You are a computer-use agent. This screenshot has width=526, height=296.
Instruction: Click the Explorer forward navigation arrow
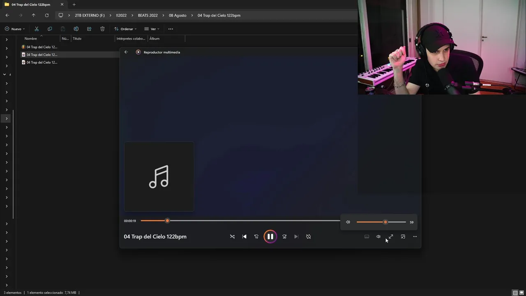(21, 15)
